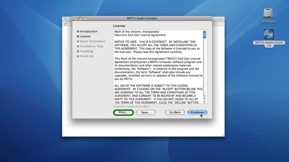The image size is (289, 162).
Task: Click the scroll down arrow in license pane
Action: 205,102
